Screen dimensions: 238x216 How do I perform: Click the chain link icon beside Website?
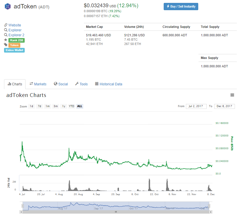(6, 25)
